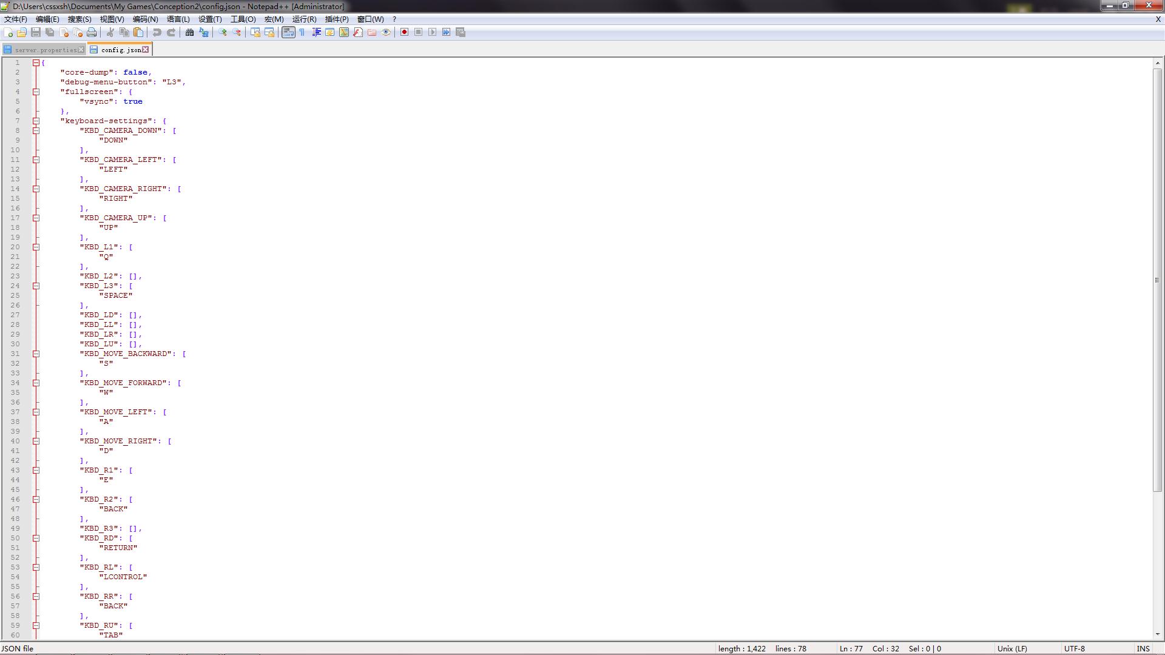Collapse the KBD_MOVE_FORWARD fold marker
Image resolution: width=1165 pixels, height=655 pixels.
point(36,383)
